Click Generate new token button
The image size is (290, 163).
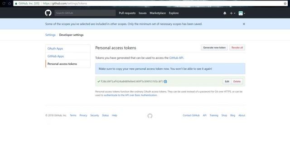tap(214, 48)
